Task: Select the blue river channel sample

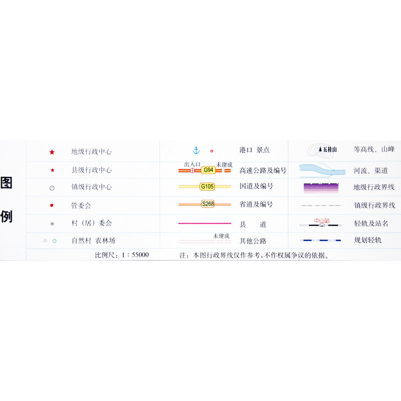Action: pos(322,170)
